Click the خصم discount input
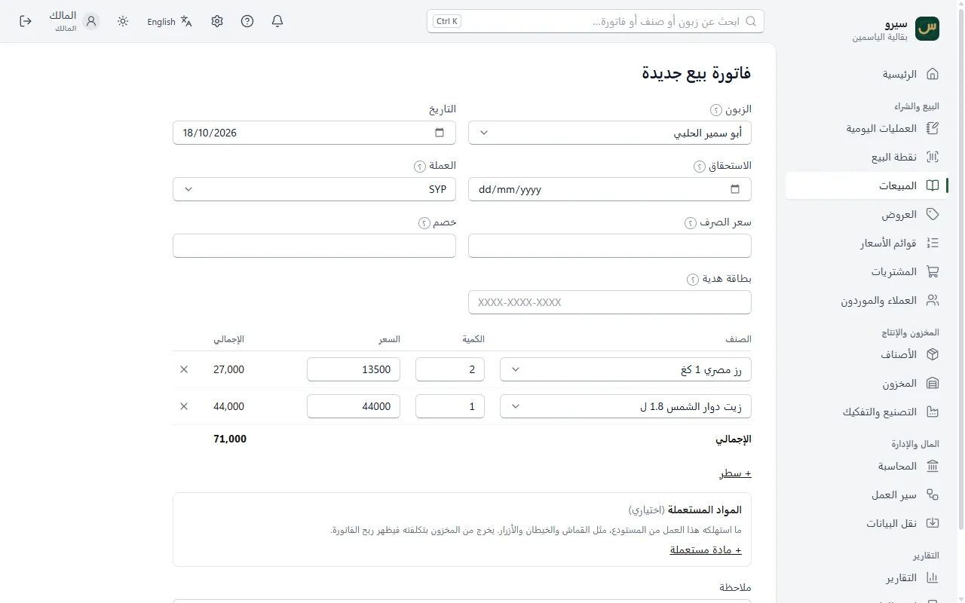 tap(314, 246)
